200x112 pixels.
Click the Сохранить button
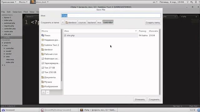coord(154,100)
